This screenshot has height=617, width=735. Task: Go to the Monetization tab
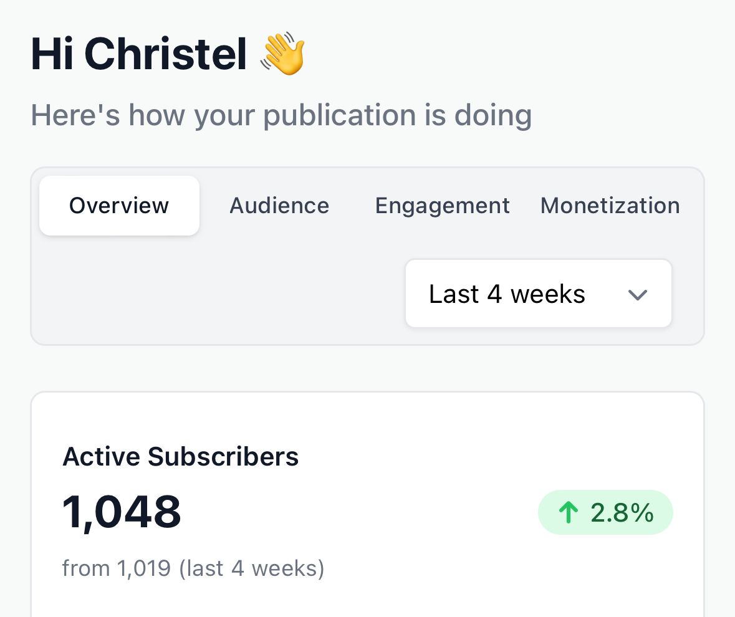coord(610,206)
